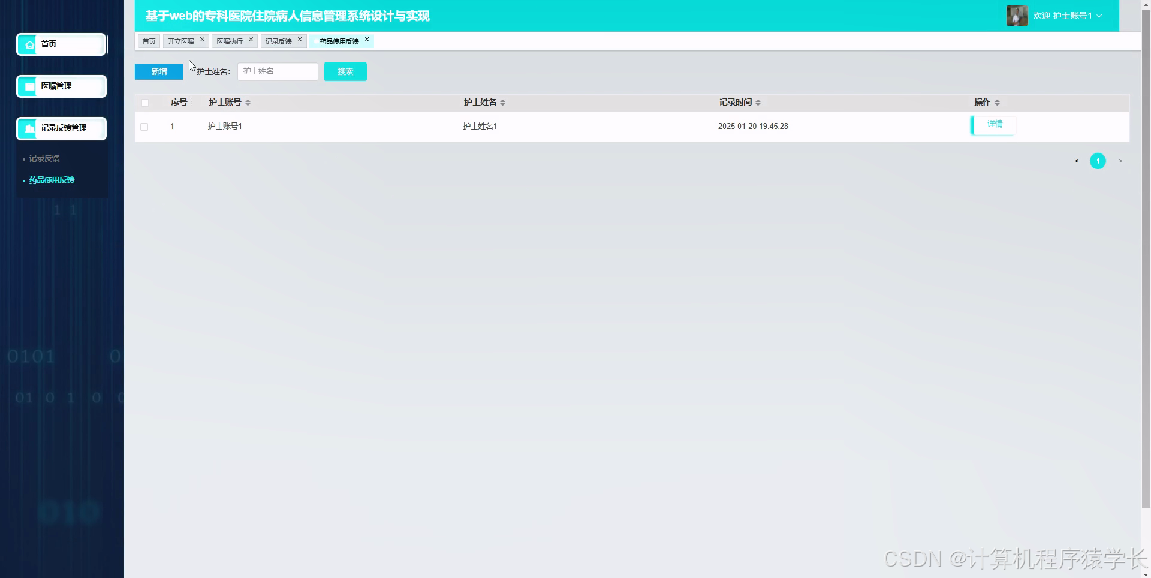
Task: Click the 新增 button
Action: click(x=159, y=71)
